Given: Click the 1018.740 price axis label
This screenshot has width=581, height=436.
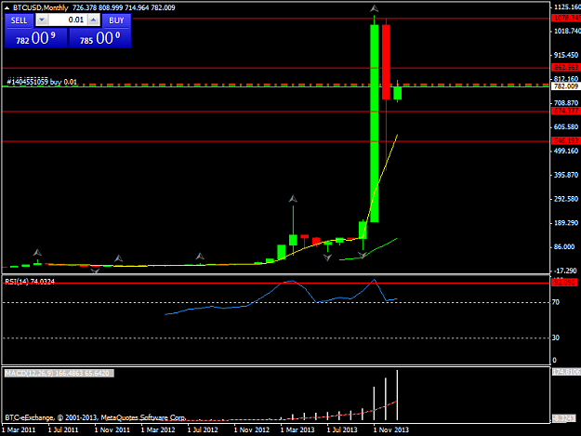Looking at the screenshot, I should click(x=567, y=31).
